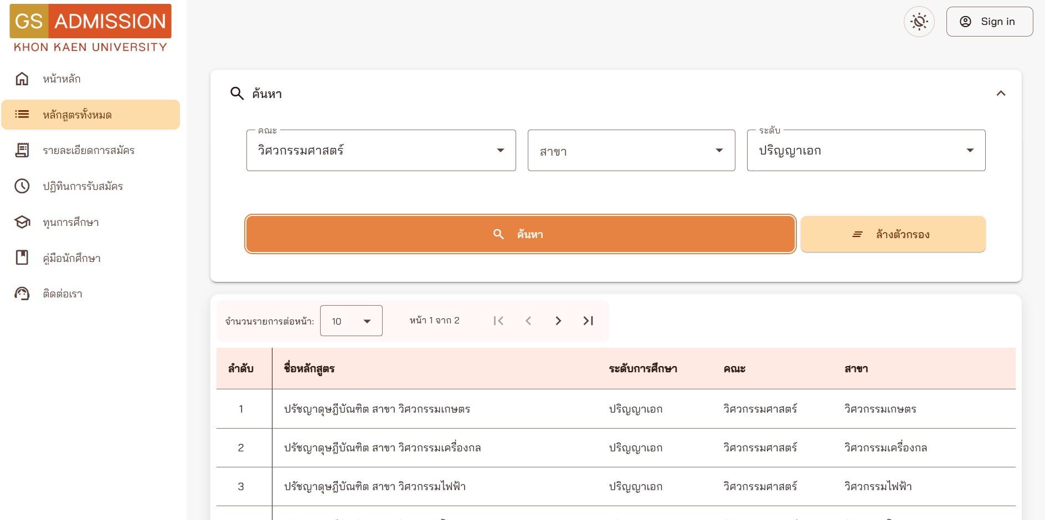Viewport: 1045px width, 520px height.
Task: Jump to last page of results
Action: pos(588,321)
